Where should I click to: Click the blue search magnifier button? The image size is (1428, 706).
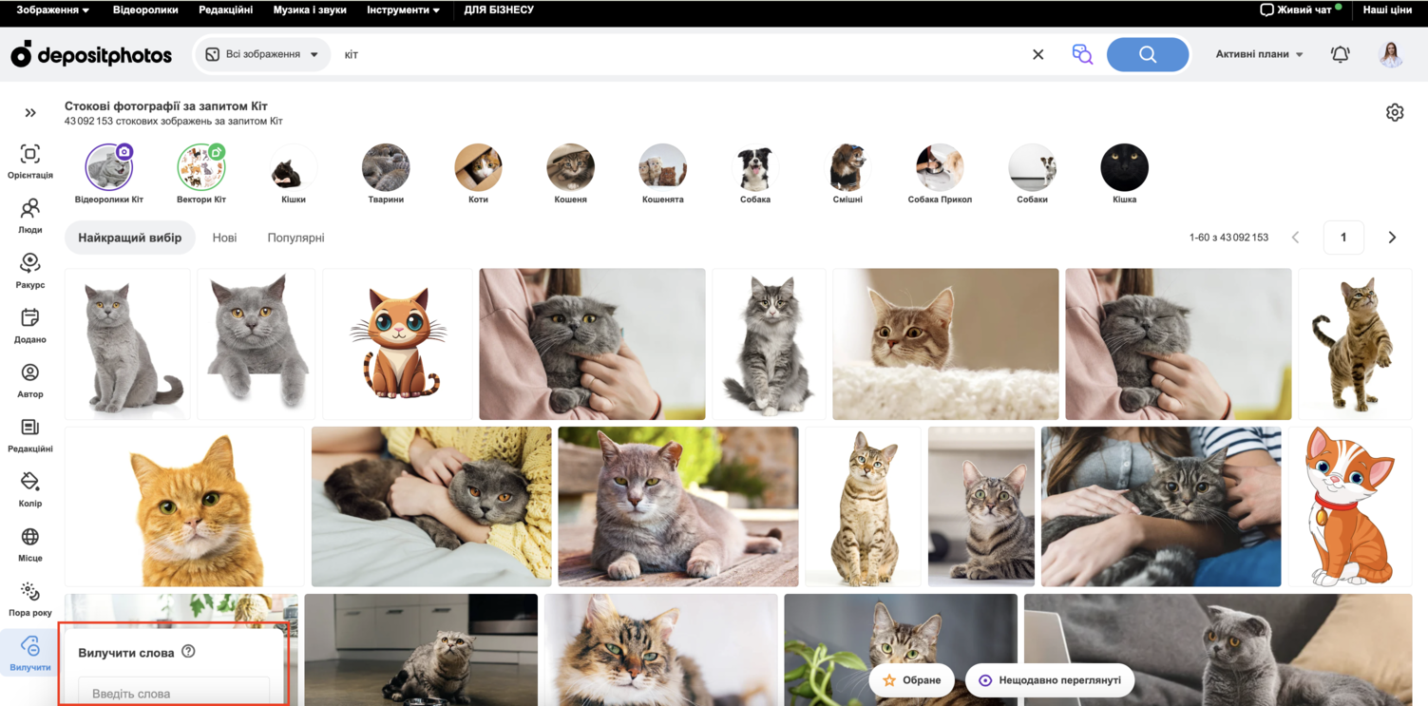pyautogui.click(x=1148, y=55)
